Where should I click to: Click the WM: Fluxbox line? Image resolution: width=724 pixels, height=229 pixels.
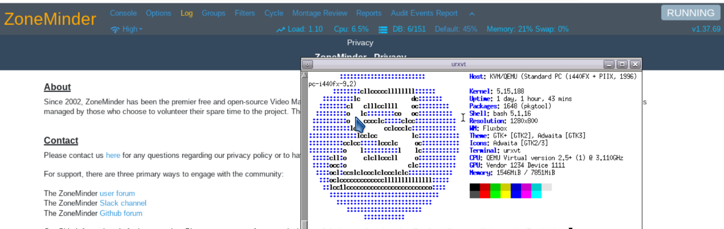(488, 129)
